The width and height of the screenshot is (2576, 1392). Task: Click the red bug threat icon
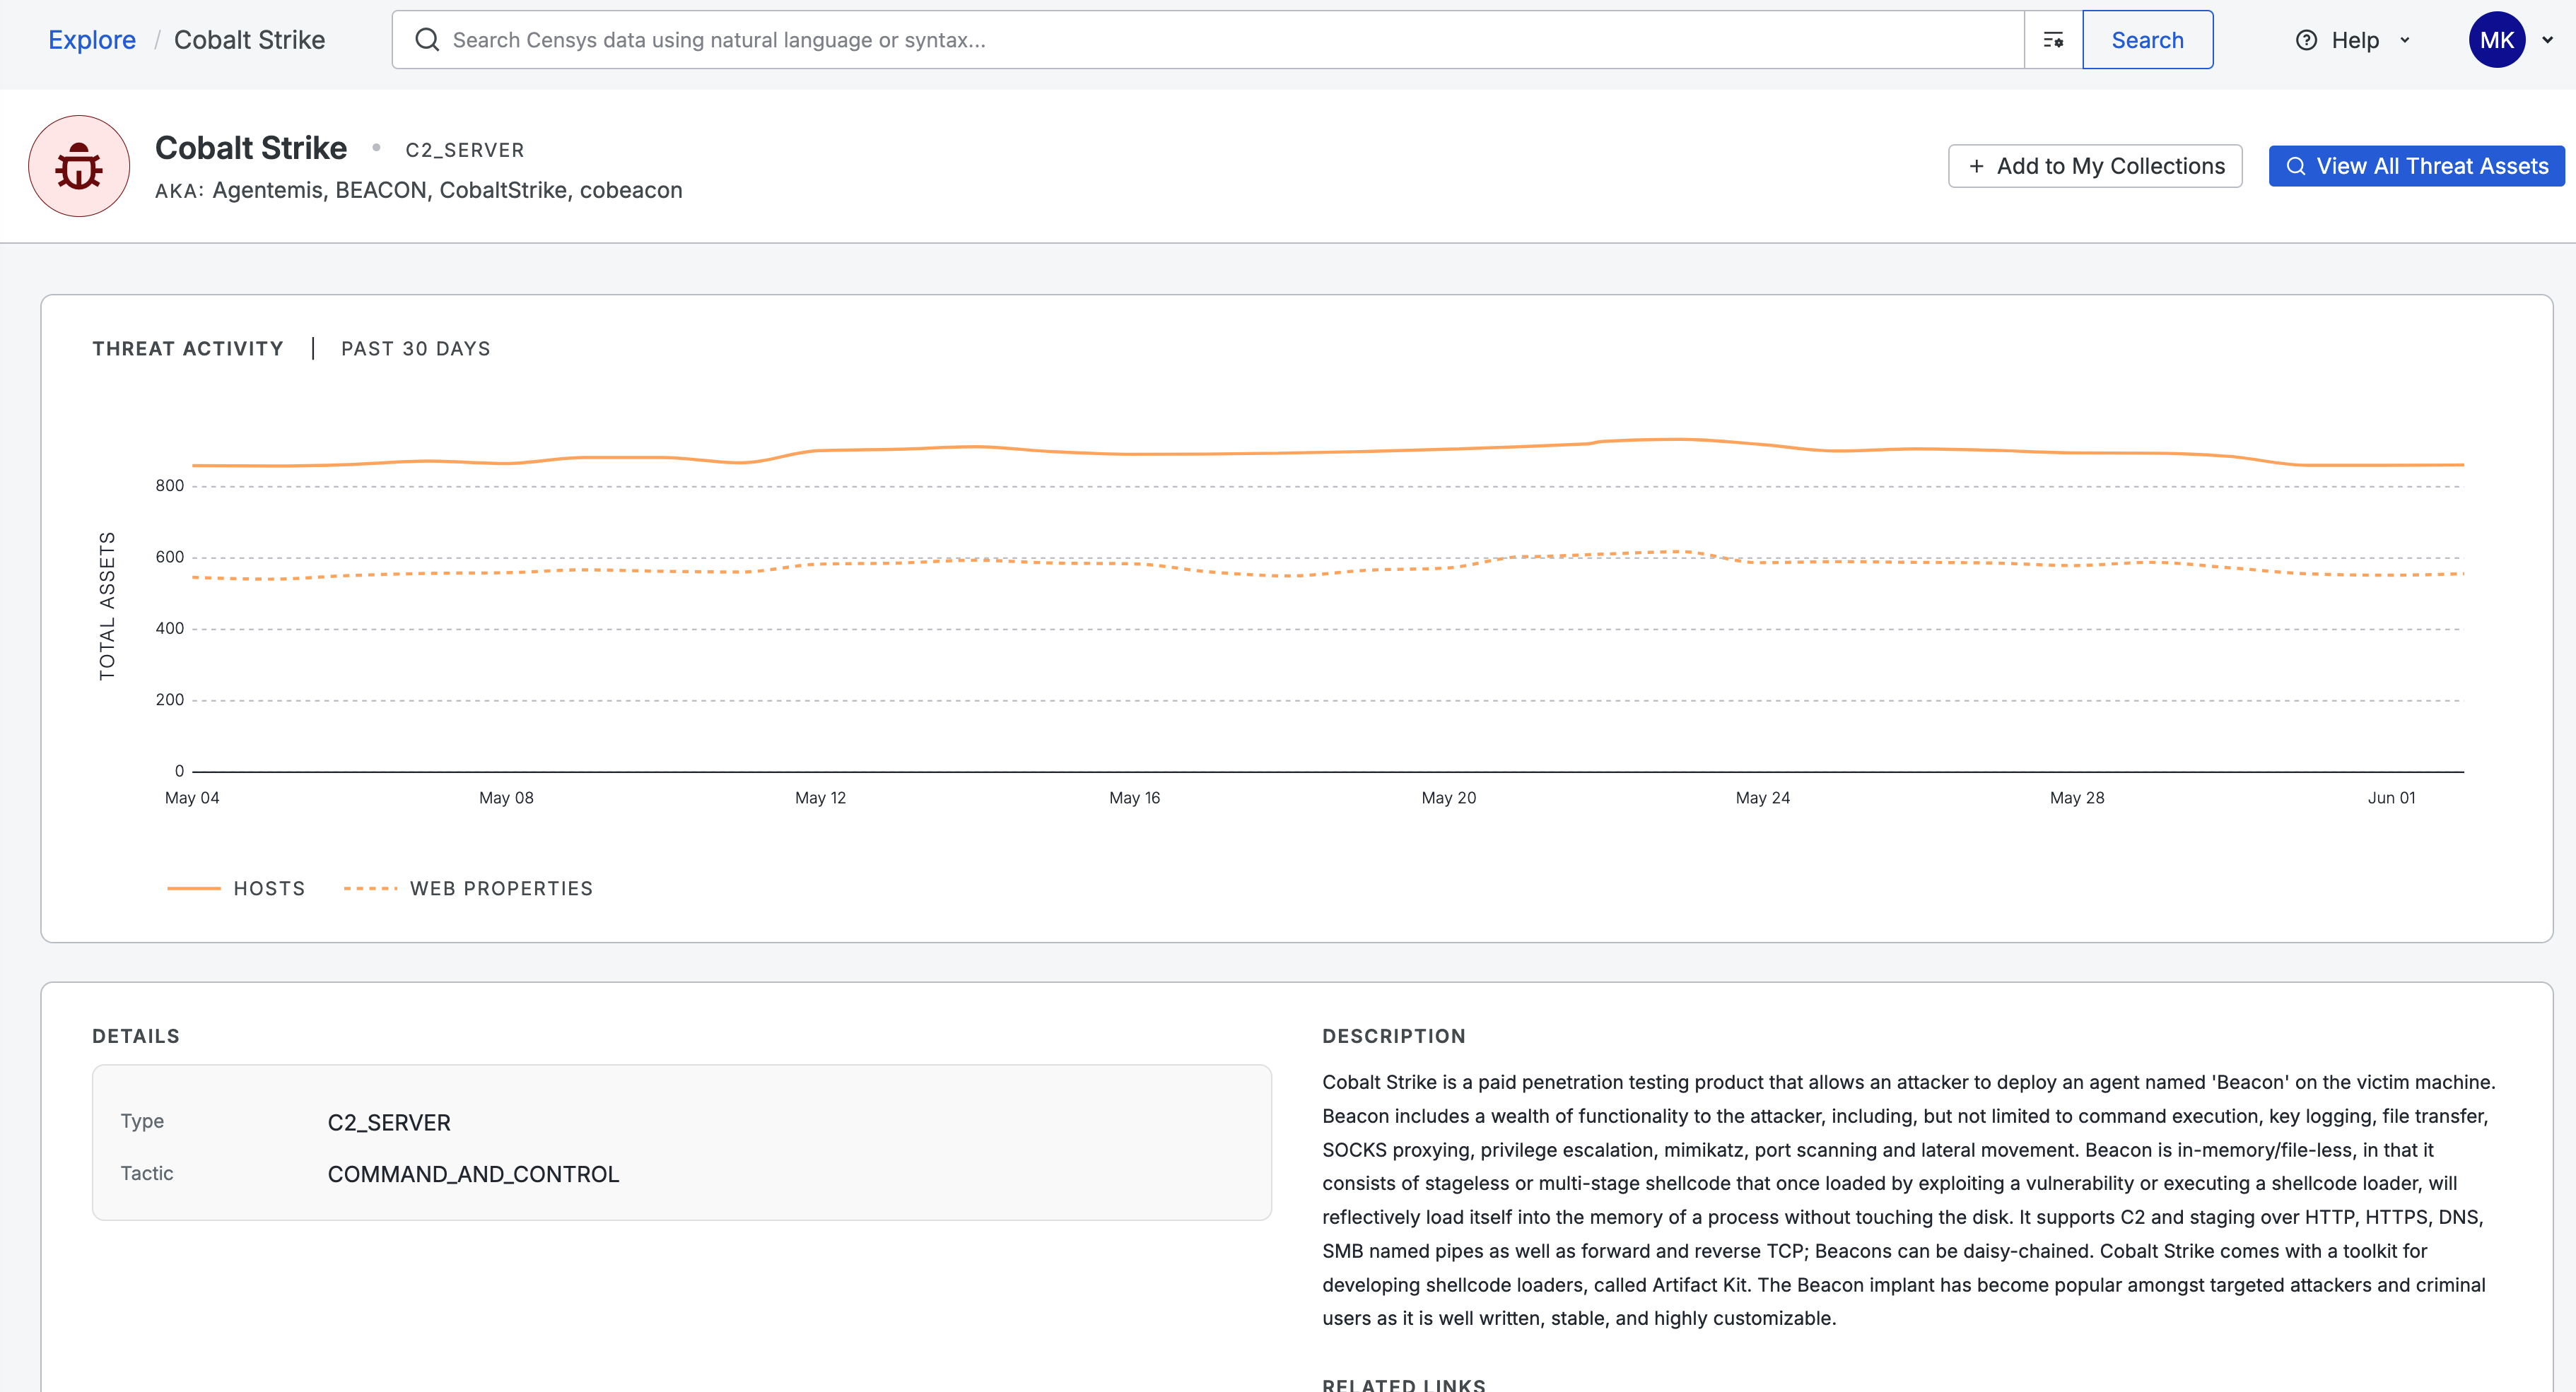79,166
